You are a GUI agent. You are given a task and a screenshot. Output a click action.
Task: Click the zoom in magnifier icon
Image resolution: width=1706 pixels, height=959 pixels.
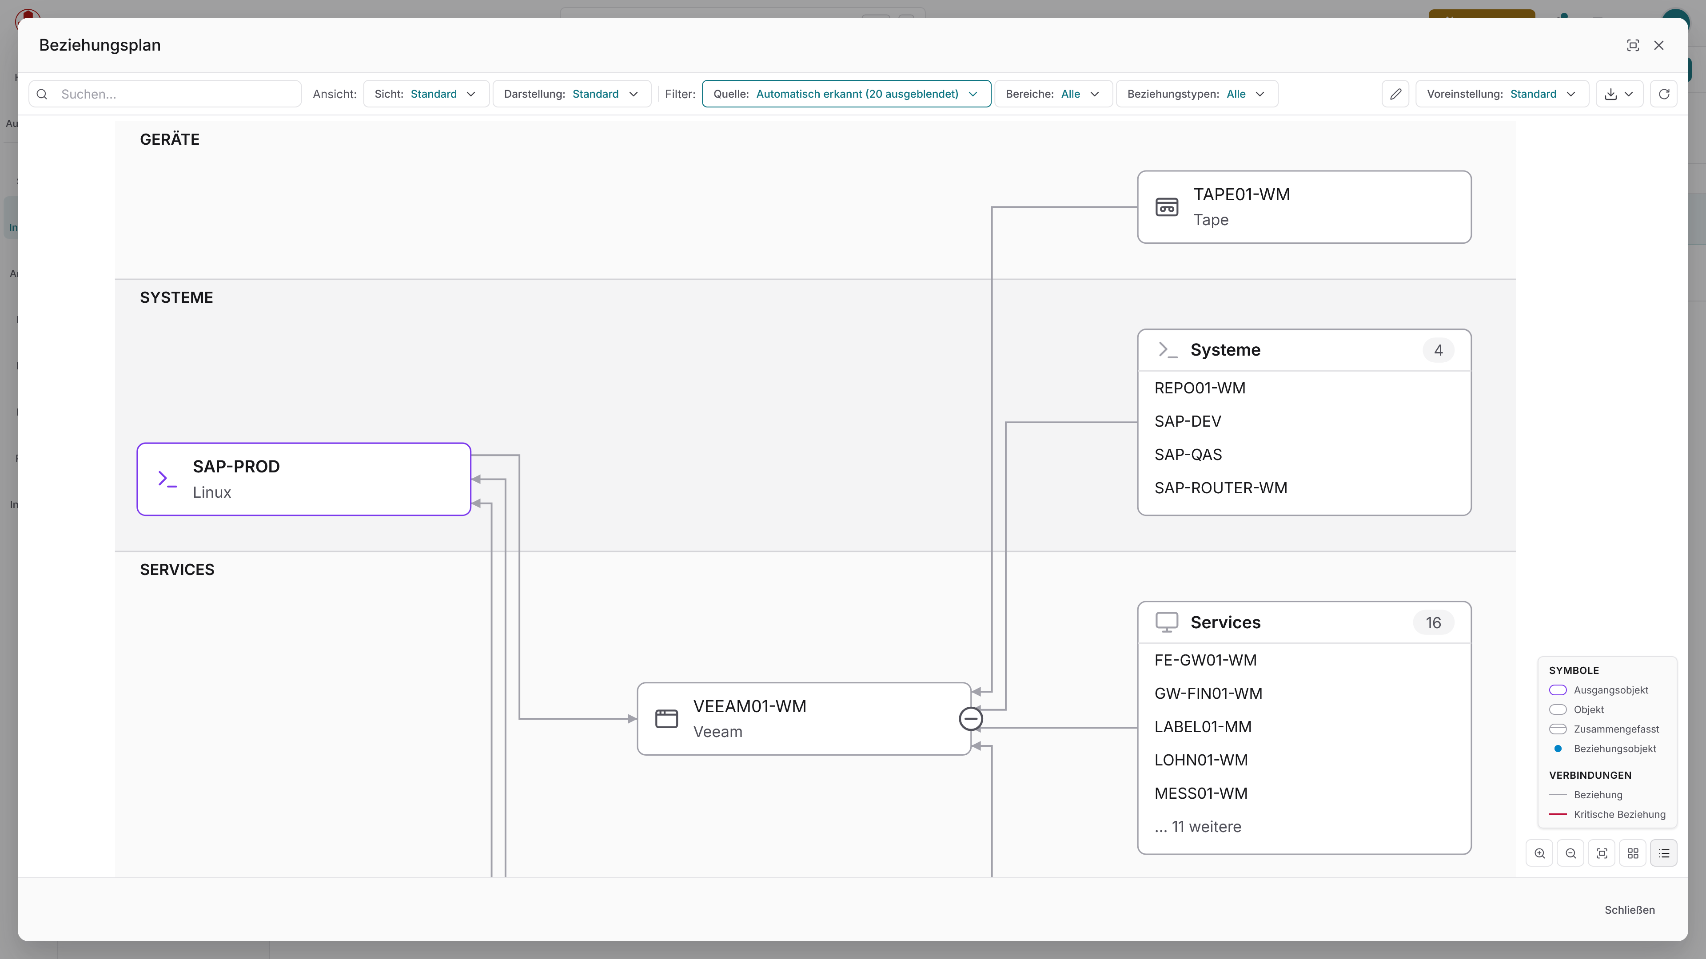tap(1540, 853)
